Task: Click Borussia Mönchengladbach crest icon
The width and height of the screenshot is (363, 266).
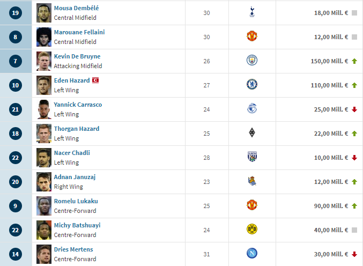Action: (252, 132)
